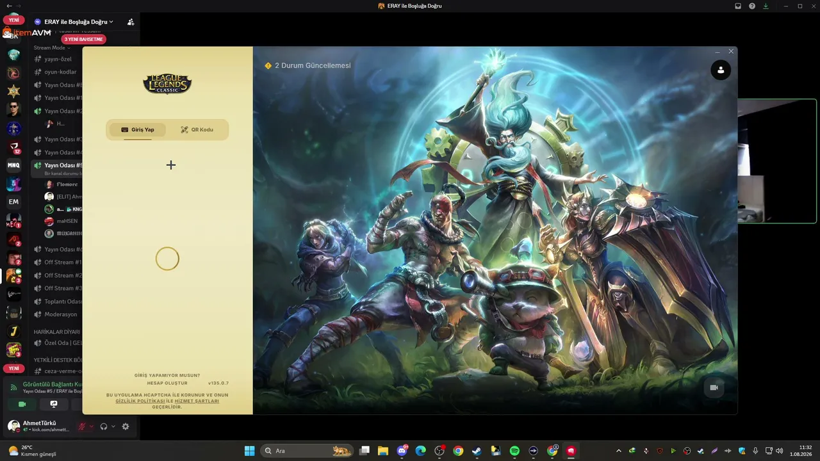
Task: Open Discord help icon in title bar
Action: point(752,6)
